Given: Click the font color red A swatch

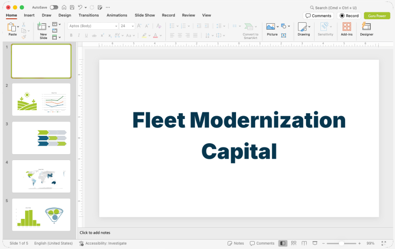Looking at the screenshot, I should coord(156,36).
